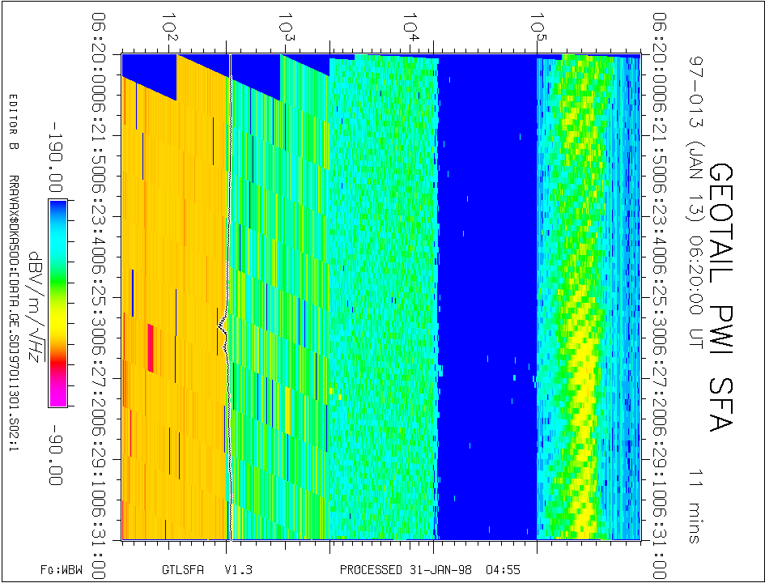The width and height of the screenshot is (765, 583).
Task: Click the magenta end of the color bar
Action: [57, 395]
